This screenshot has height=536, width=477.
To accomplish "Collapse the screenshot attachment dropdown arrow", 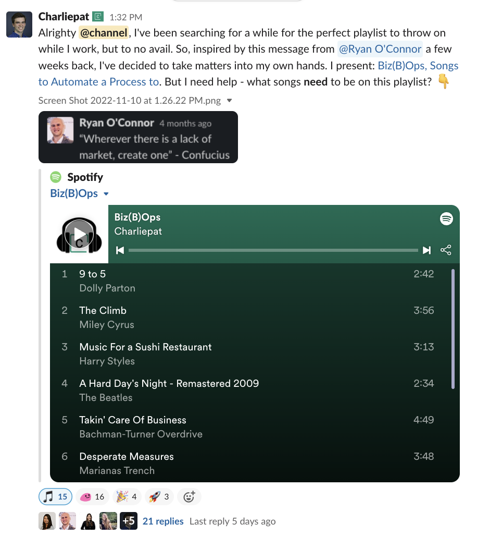I will pyautogui.click(x=230, y=101).
